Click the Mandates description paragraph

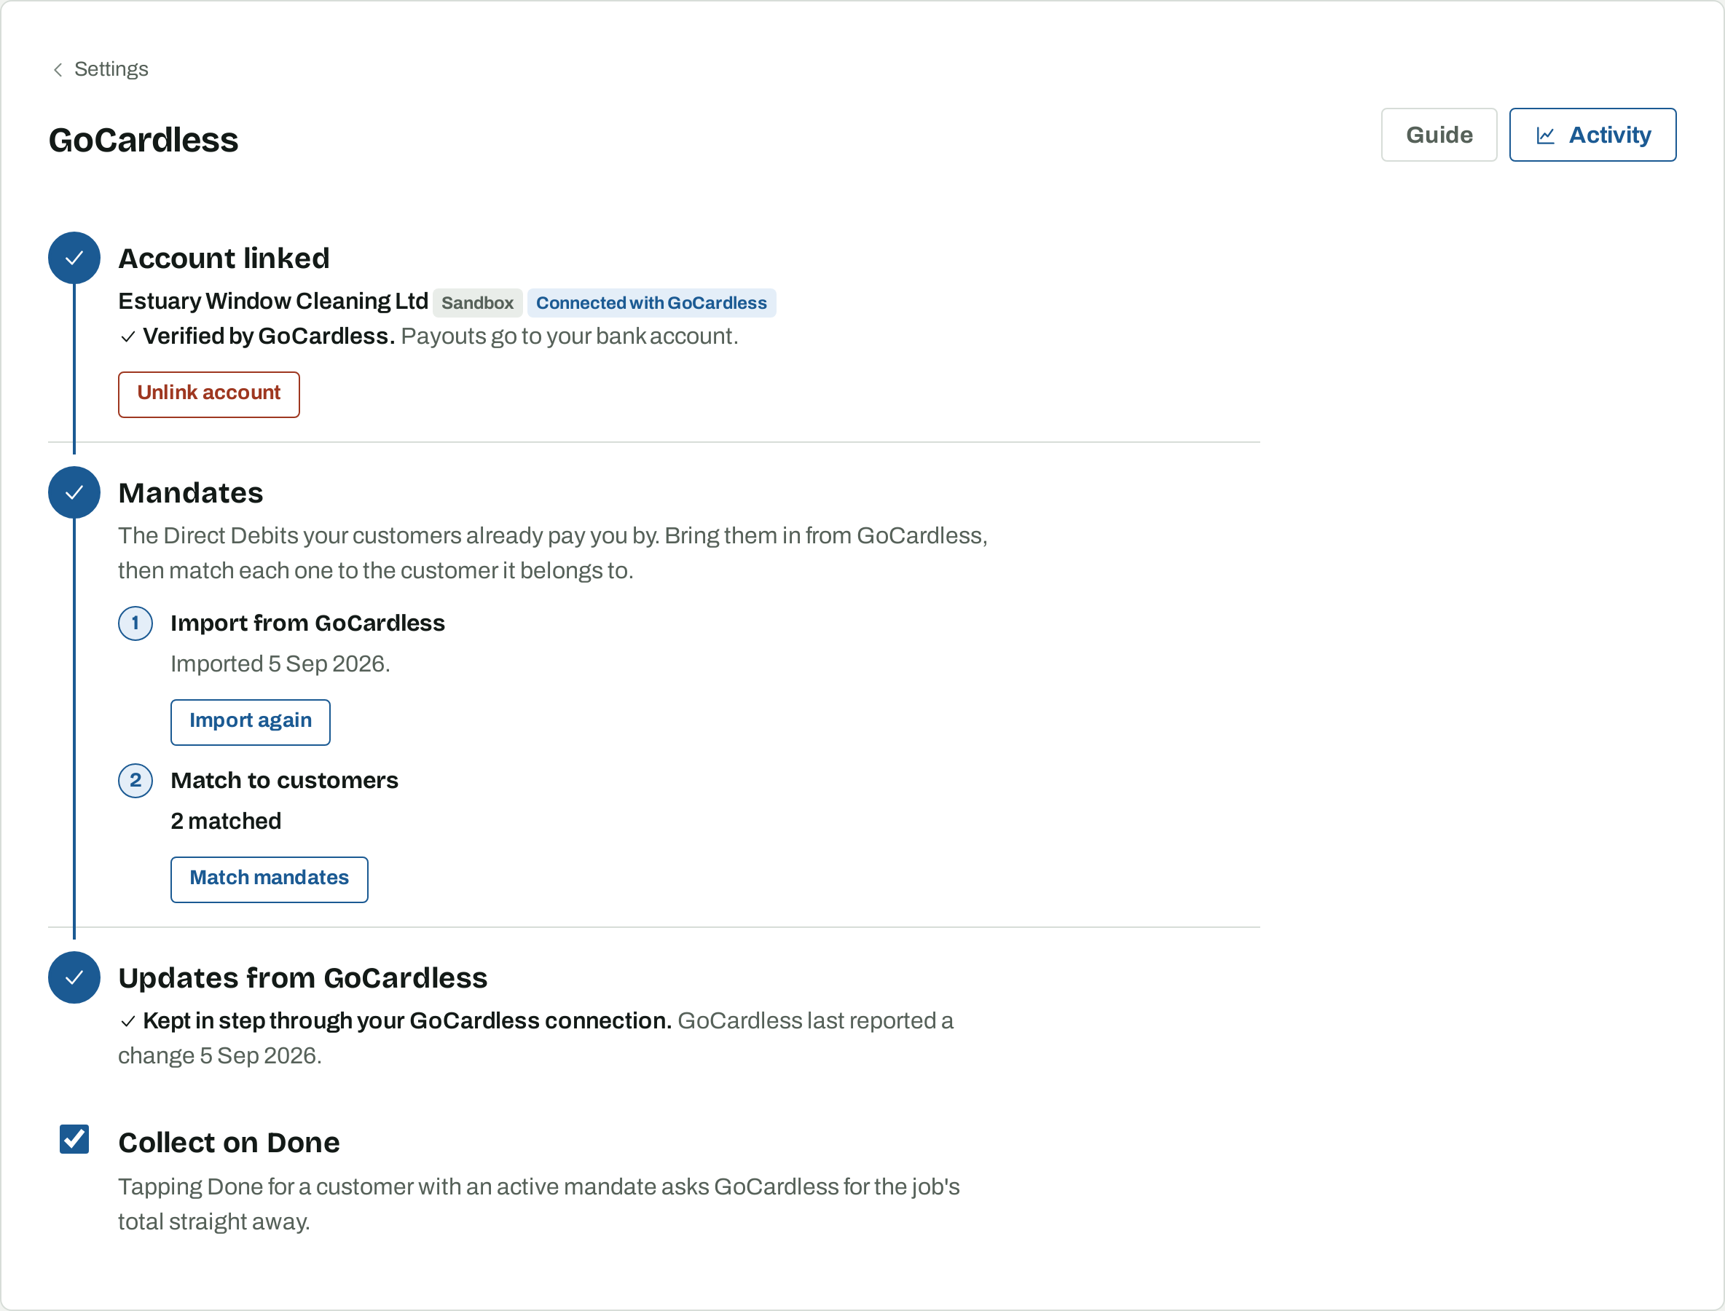(x=553, y=554)
